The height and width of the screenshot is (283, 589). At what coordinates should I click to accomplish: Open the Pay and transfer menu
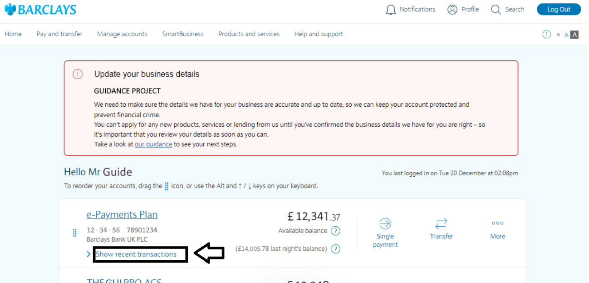pos(59,34)
